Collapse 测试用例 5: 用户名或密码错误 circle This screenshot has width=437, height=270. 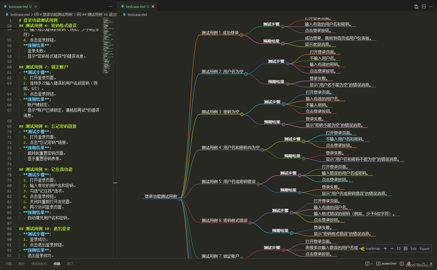[x=258, y=184]
